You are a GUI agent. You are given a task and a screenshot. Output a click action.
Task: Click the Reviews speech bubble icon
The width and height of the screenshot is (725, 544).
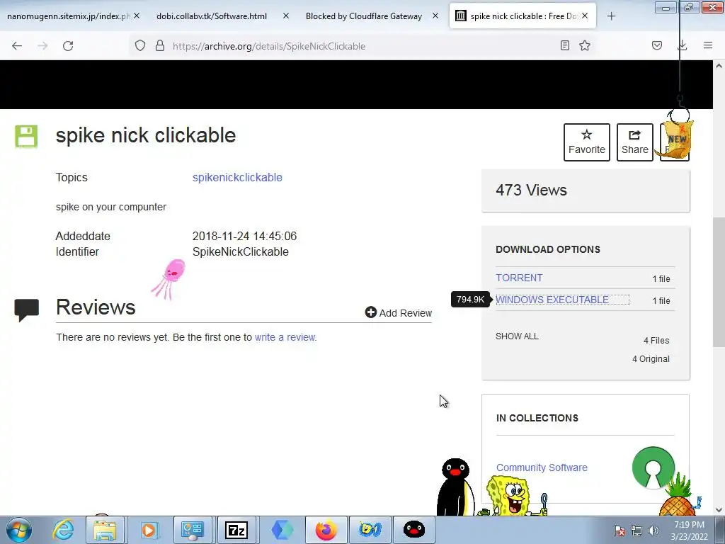26,310
